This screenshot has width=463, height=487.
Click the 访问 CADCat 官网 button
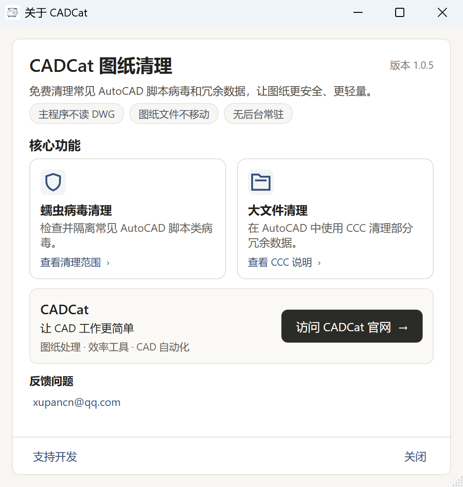coord(352,326)
